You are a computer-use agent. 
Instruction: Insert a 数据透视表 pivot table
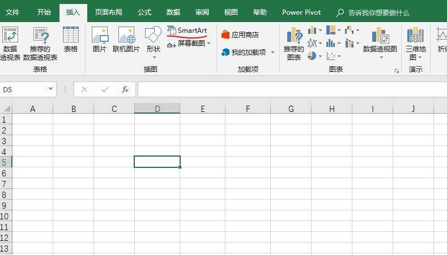[x=10, y=44]
